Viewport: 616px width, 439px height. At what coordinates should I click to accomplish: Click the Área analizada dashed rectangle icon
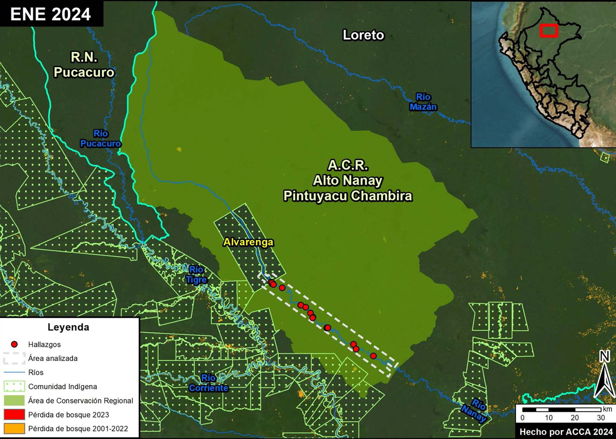click(15, 358)
